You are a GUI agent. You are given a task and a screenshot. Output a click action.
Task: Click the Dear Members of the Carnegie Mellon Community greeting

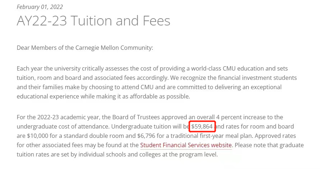[x=85, y=48]
